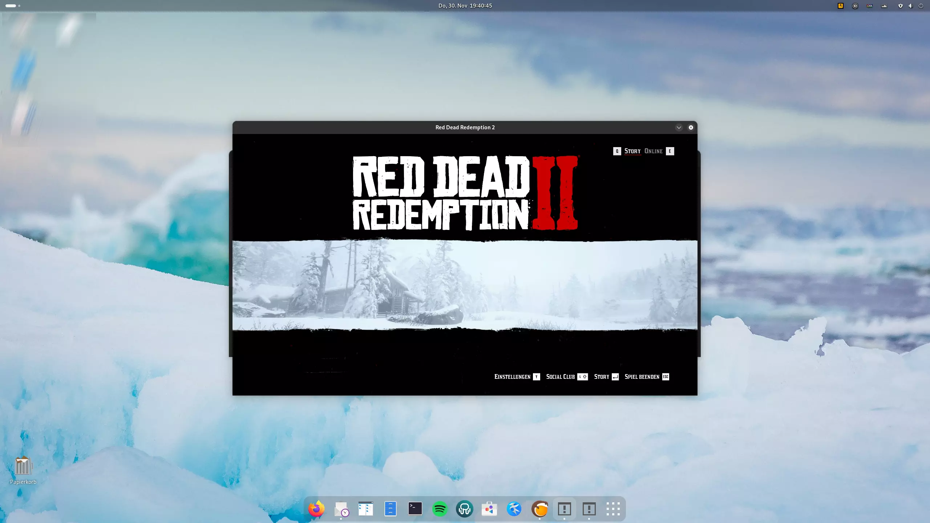
Task: Click the Q key prompt beside Story
Action: [617, 151]
